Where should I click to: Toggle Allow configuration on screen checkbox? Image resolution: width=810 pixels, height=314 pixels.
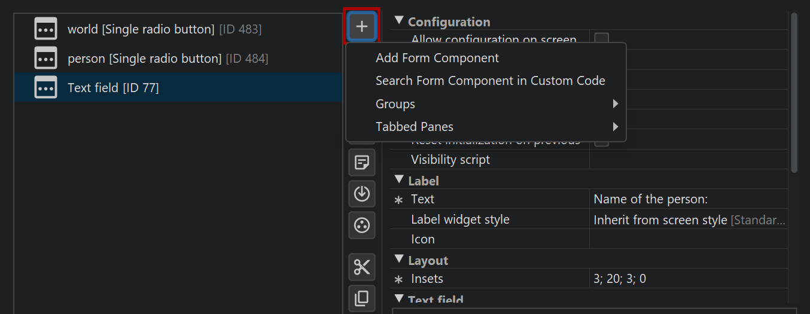[x=601, y=38]
